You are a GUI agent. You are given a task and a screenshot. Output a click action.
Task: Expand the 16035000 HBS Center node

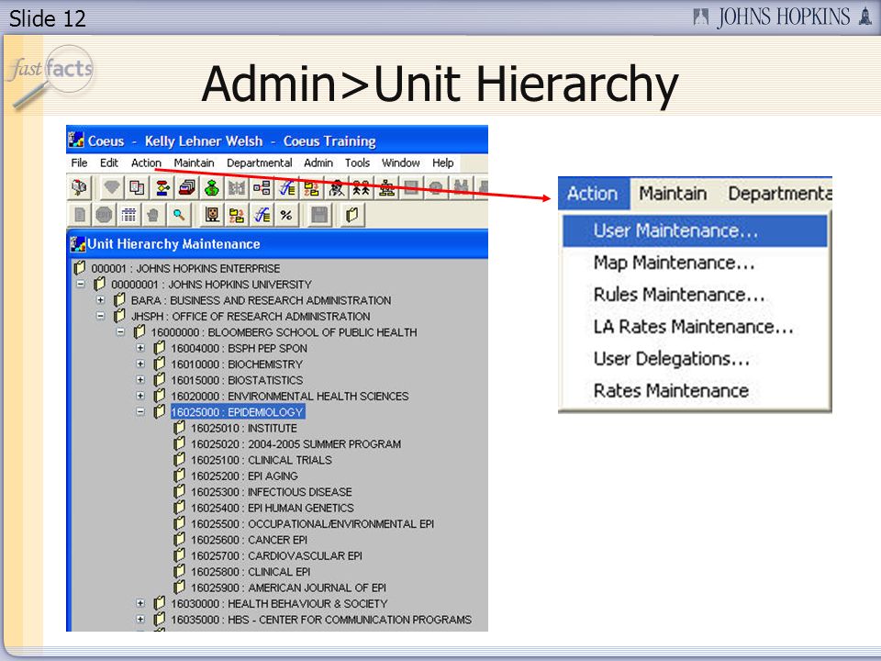(x=140, y=620)
